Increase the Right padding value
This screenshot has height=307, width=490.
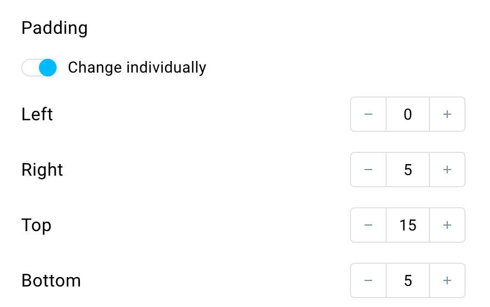447,170
